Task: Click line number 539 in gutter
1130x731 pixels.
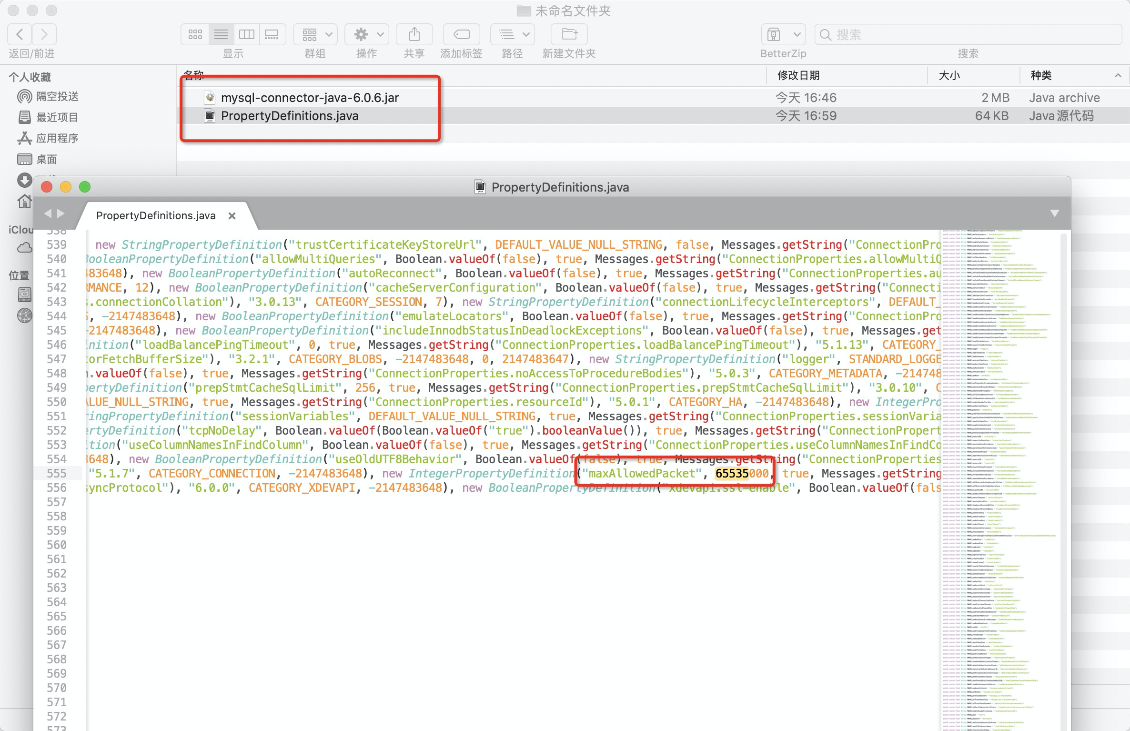Action: pyautogui.click(x=57, y=245)
